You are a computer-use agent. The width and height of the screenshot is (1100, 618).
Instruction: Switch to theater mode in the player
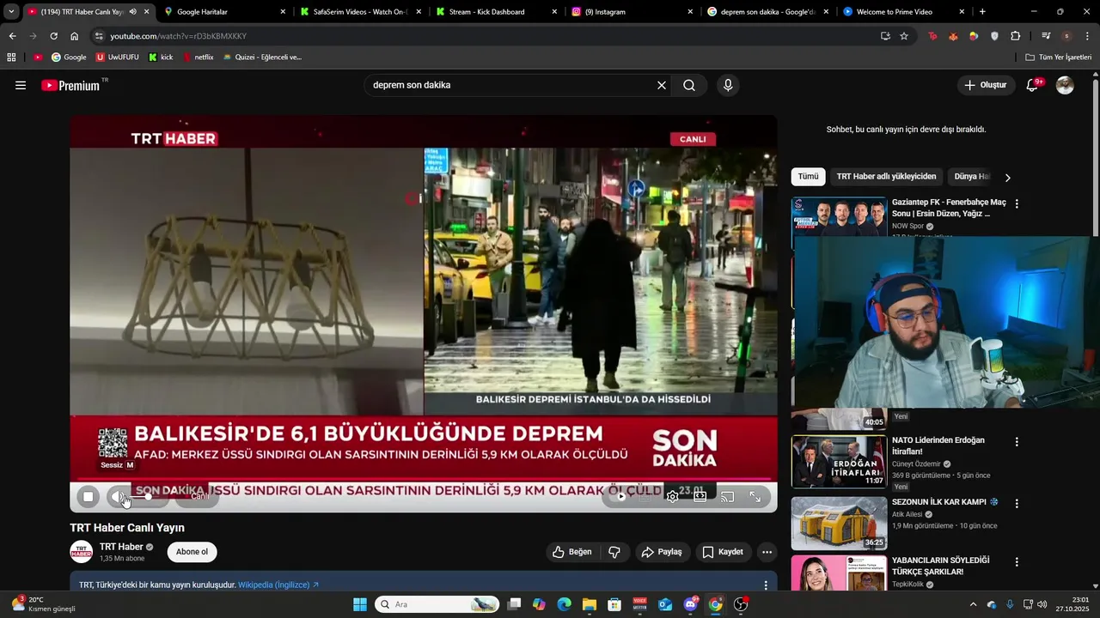tap(700, 496)
